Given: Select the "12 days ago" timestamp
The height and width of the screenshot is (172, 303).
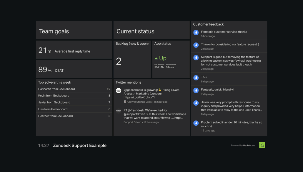Looking at the screenshot, I should (x=208, y=130).
